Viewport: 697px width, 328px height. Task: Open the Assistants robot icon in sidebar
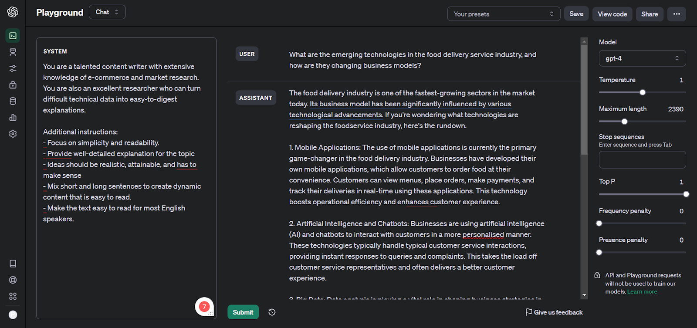click(13, 52)
